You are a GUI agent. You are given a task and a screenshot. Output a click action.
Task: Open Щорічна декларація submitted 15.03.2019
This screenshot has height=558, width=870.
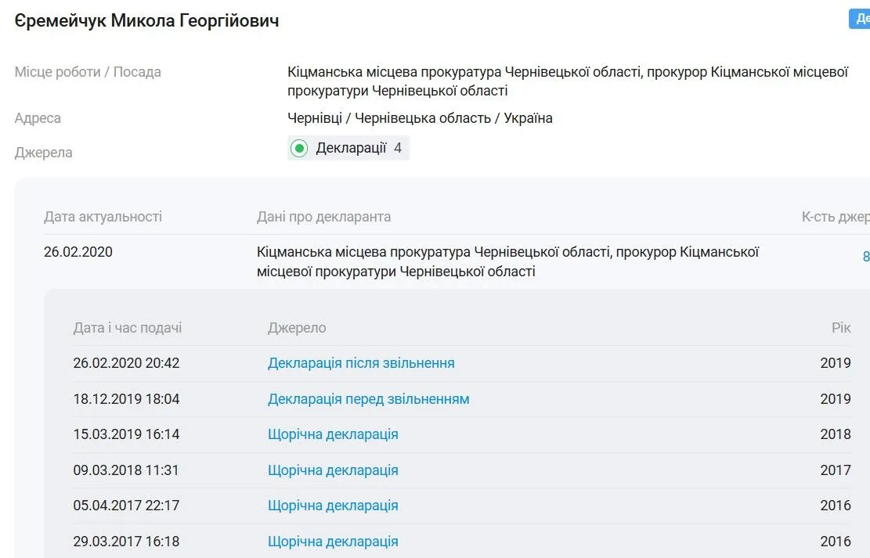coord(333,434)
